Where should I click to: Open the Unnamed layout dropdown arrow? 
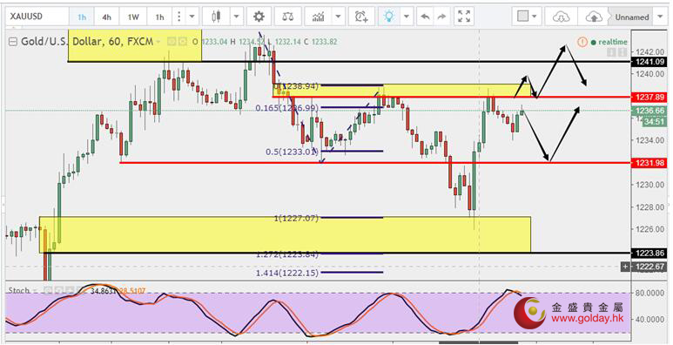click(x=660, y=17)
